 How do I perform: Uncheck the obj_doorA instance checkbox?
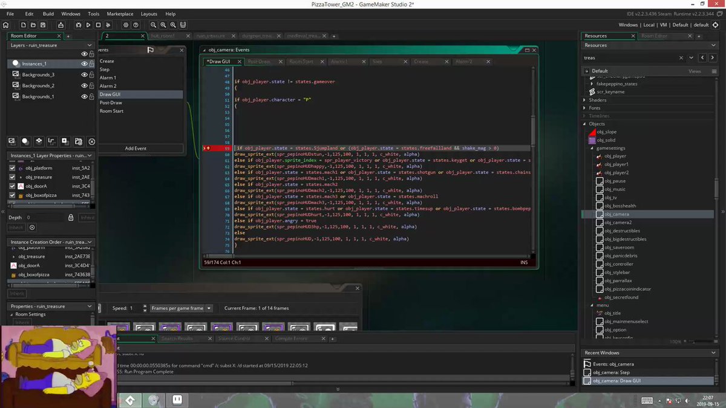[13, 186]
